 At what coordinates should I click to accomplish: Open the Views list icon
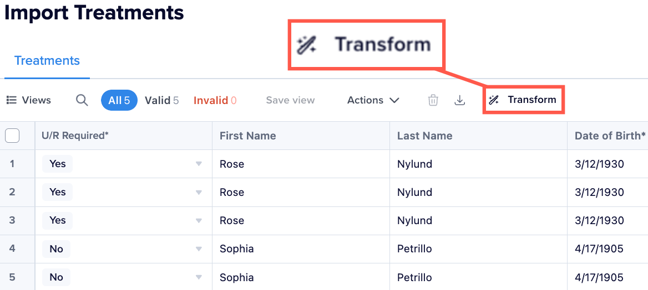click(12, 100)
